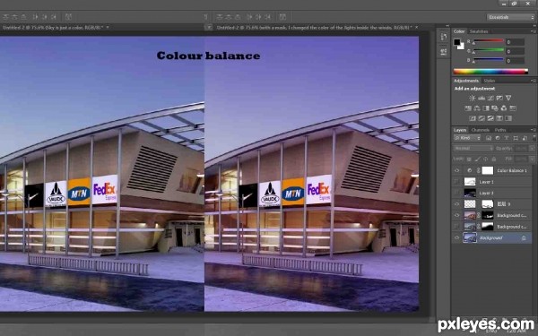
Task: Toggle the layer filtering switch on/off
Action: [534, 138]
